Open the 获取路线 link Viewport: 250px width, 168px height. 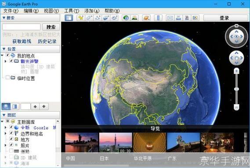(x=22, y=42)
